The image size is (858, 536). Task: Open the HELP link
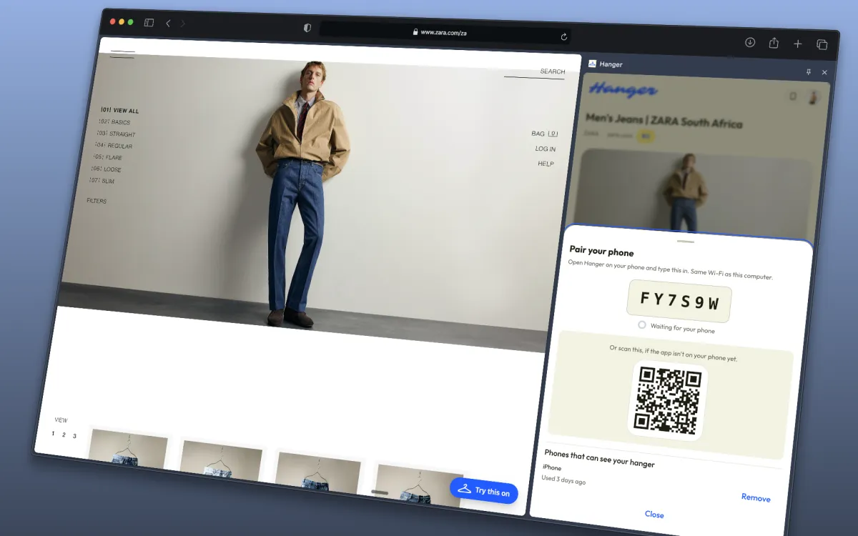(x=546, y=164)
